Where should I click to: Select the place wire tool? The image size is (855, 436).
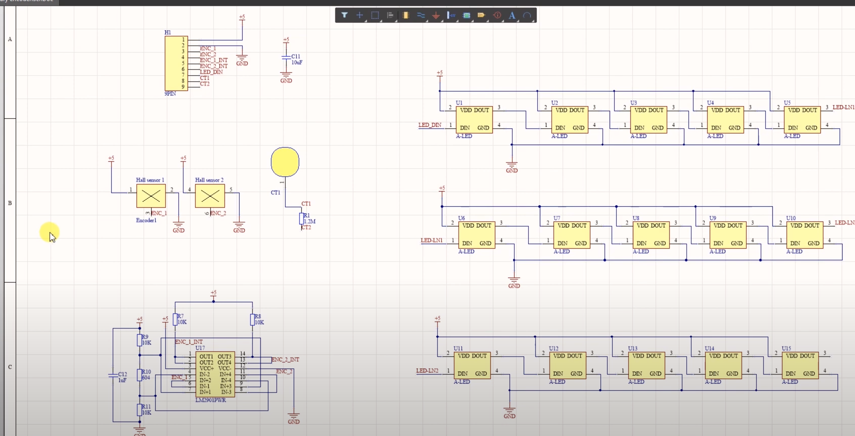[421, 15]
